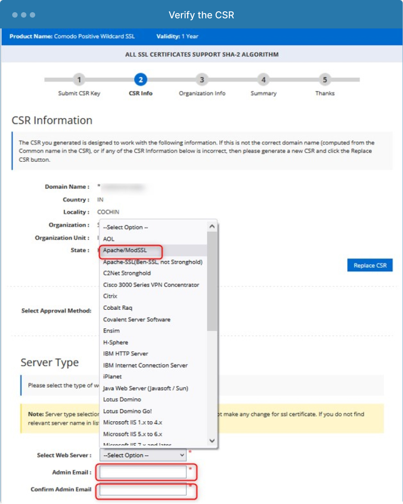Click the list's scroll down arrow
This screenshot has height=504, width=403.
(212, 441)
